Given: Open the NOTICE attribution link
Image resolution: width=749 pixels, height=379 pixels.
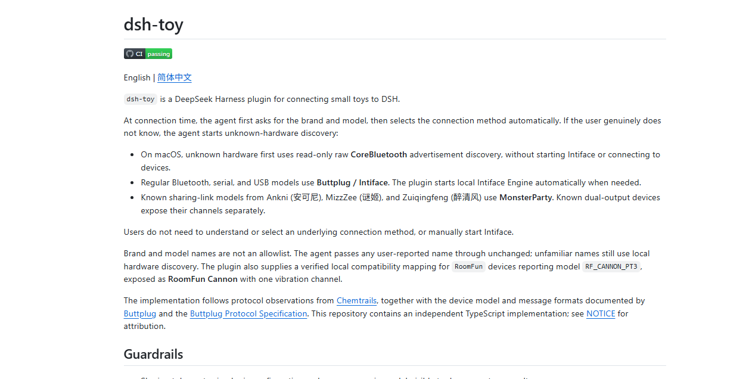Looking at the screenshot, I should coord(601,313).
